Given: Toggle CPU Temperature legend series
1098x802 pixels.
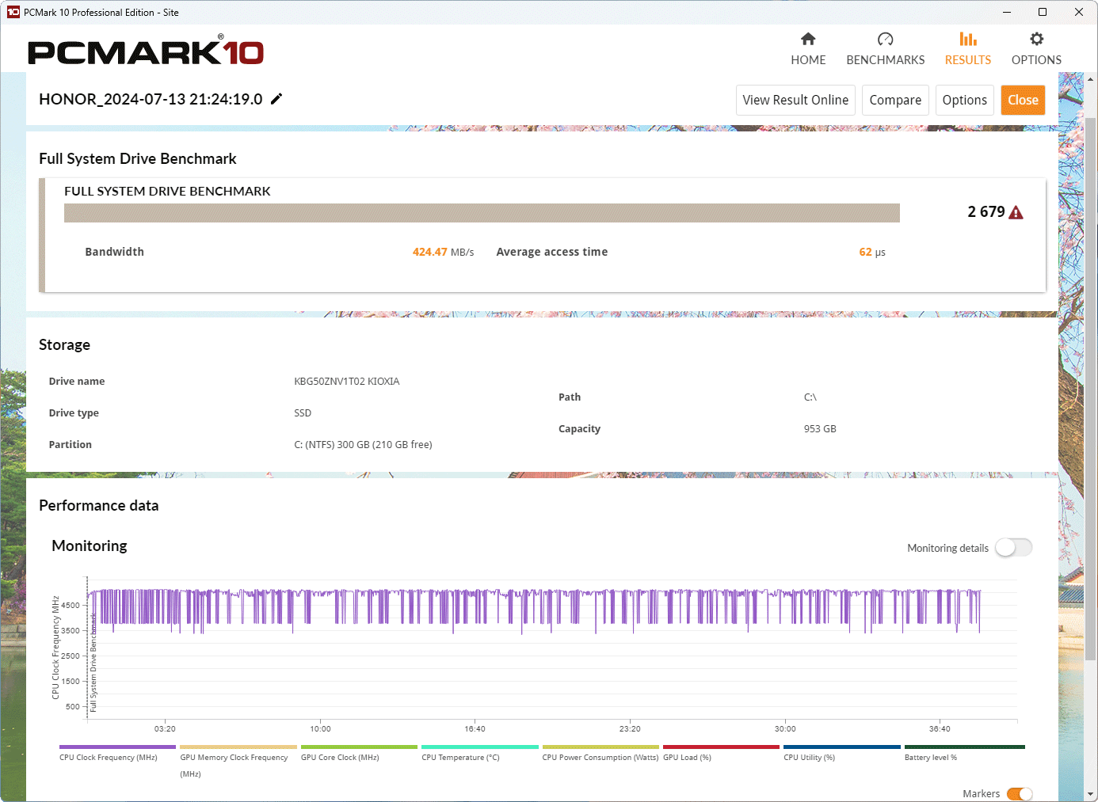Looking at the screenshot, I should pyautogui.click(x=479, y=752).
